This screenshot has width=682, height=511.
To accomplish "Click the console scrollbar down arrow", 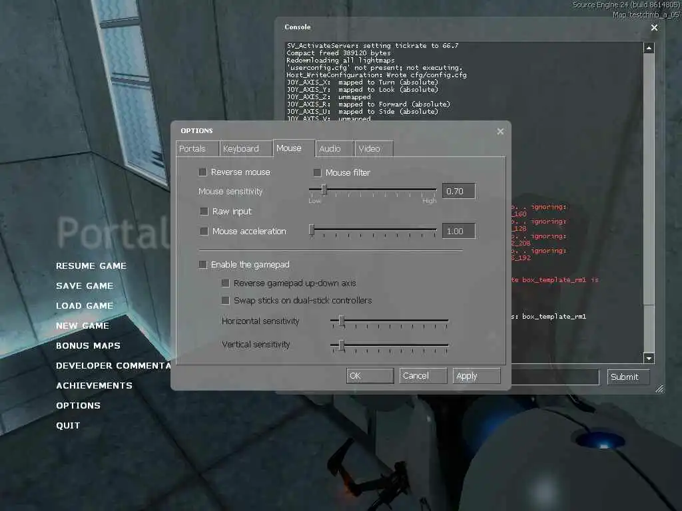I will tap(649, 358).
